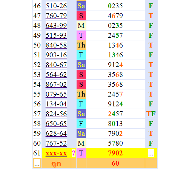Open the red xxx-xx link in row 61
192x169 pixels.
(x=56, y=153)
